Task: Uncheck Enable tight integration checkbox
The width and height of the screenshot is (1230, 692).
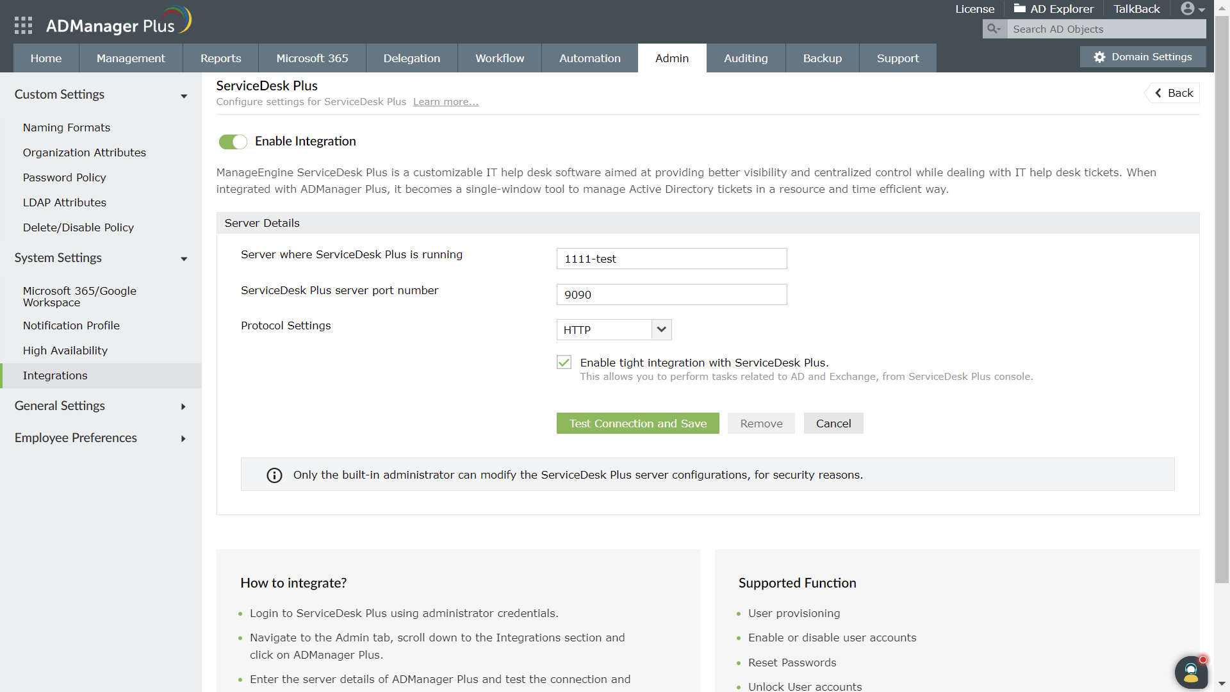Action: point(564,363)
